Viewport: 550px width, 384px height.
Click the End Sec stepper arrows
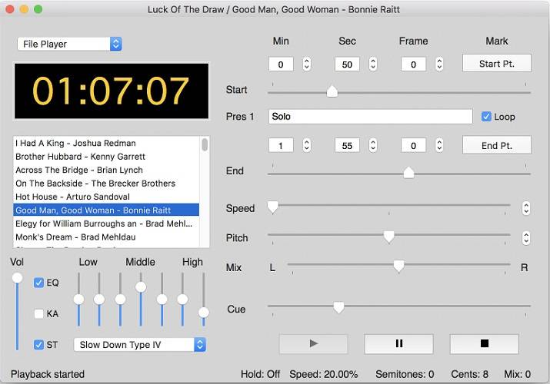click(x=373, y=145)
